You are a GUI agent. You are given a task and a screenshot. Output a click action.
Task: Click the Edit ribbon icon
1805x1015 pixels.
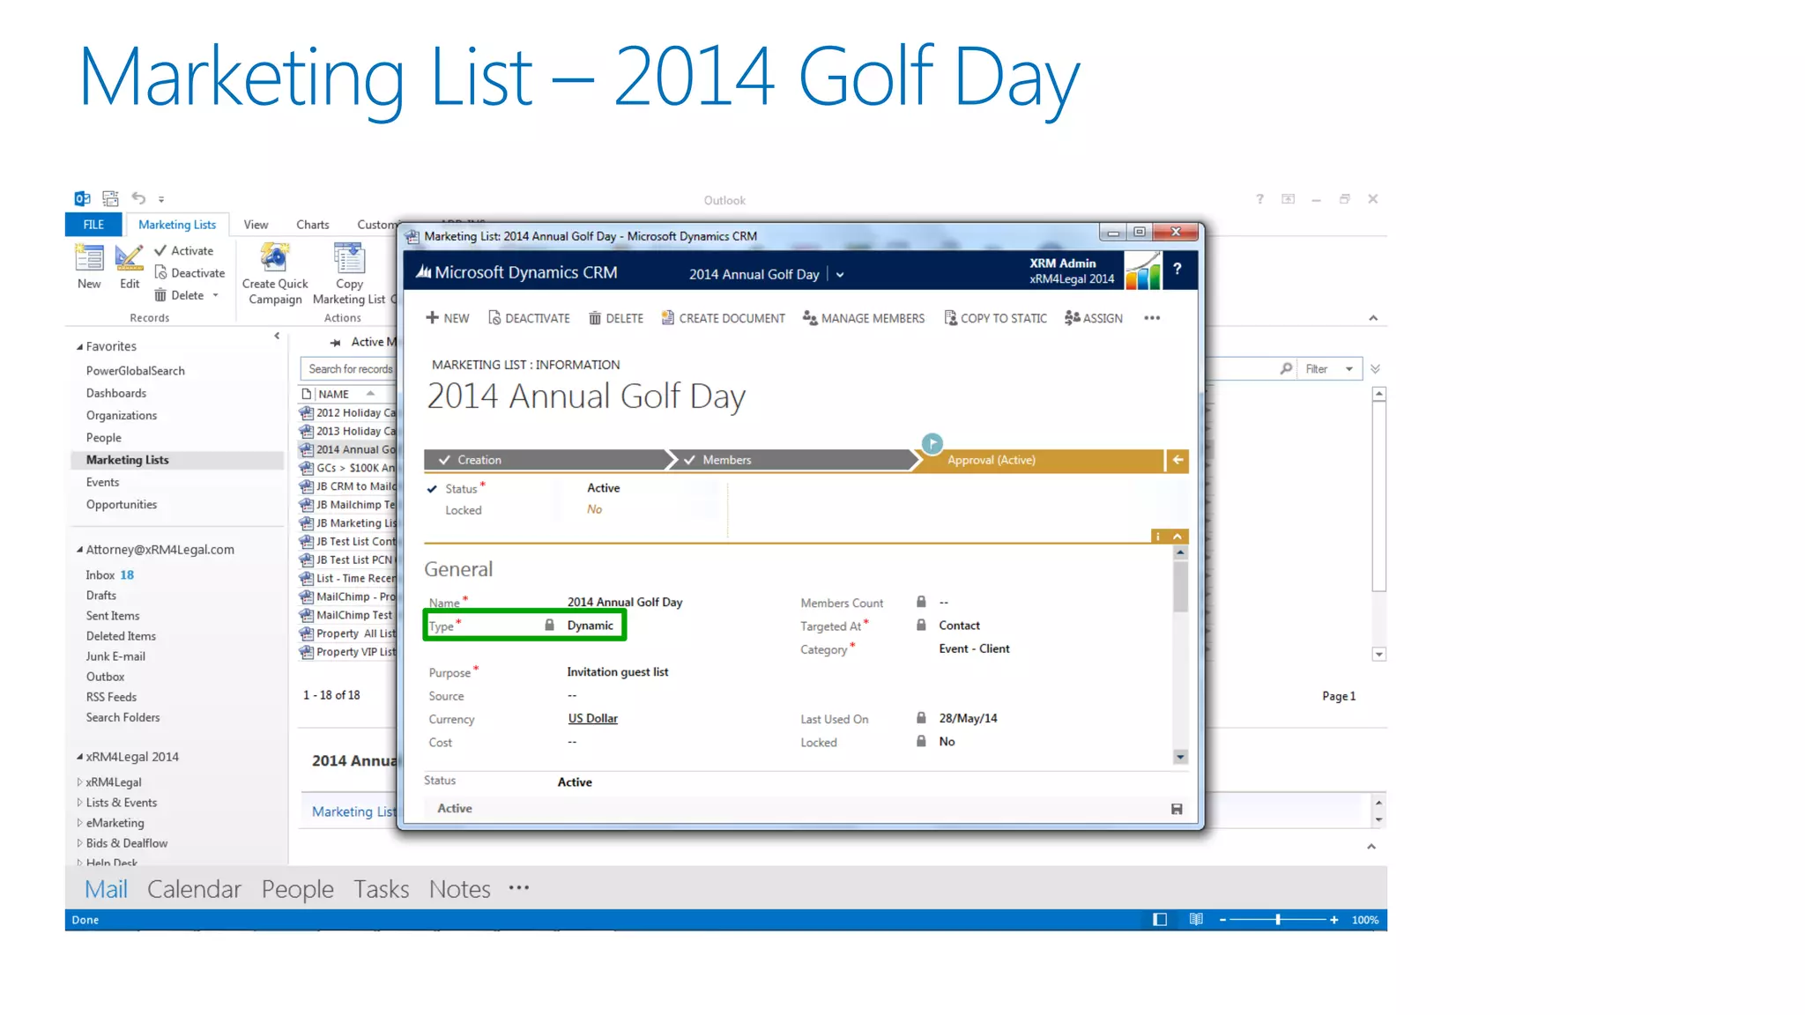tap(130, 258)
